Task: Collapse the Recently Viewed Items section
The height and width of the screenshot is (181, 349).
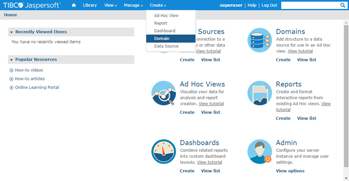Action: tap(11, 32)
